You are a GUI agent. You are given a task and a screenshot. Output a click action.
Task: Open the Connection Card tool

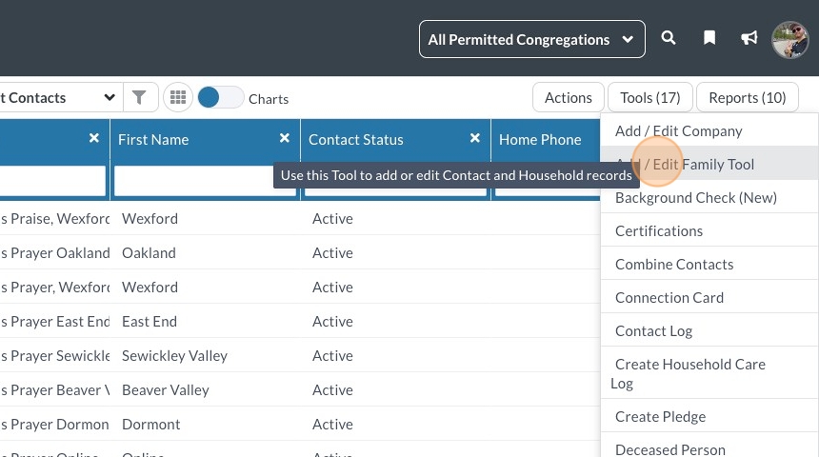click(669, 297)
